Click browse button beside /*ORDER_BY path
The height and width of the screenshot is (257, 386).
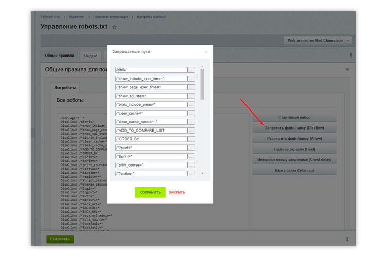tap(191, 139)
